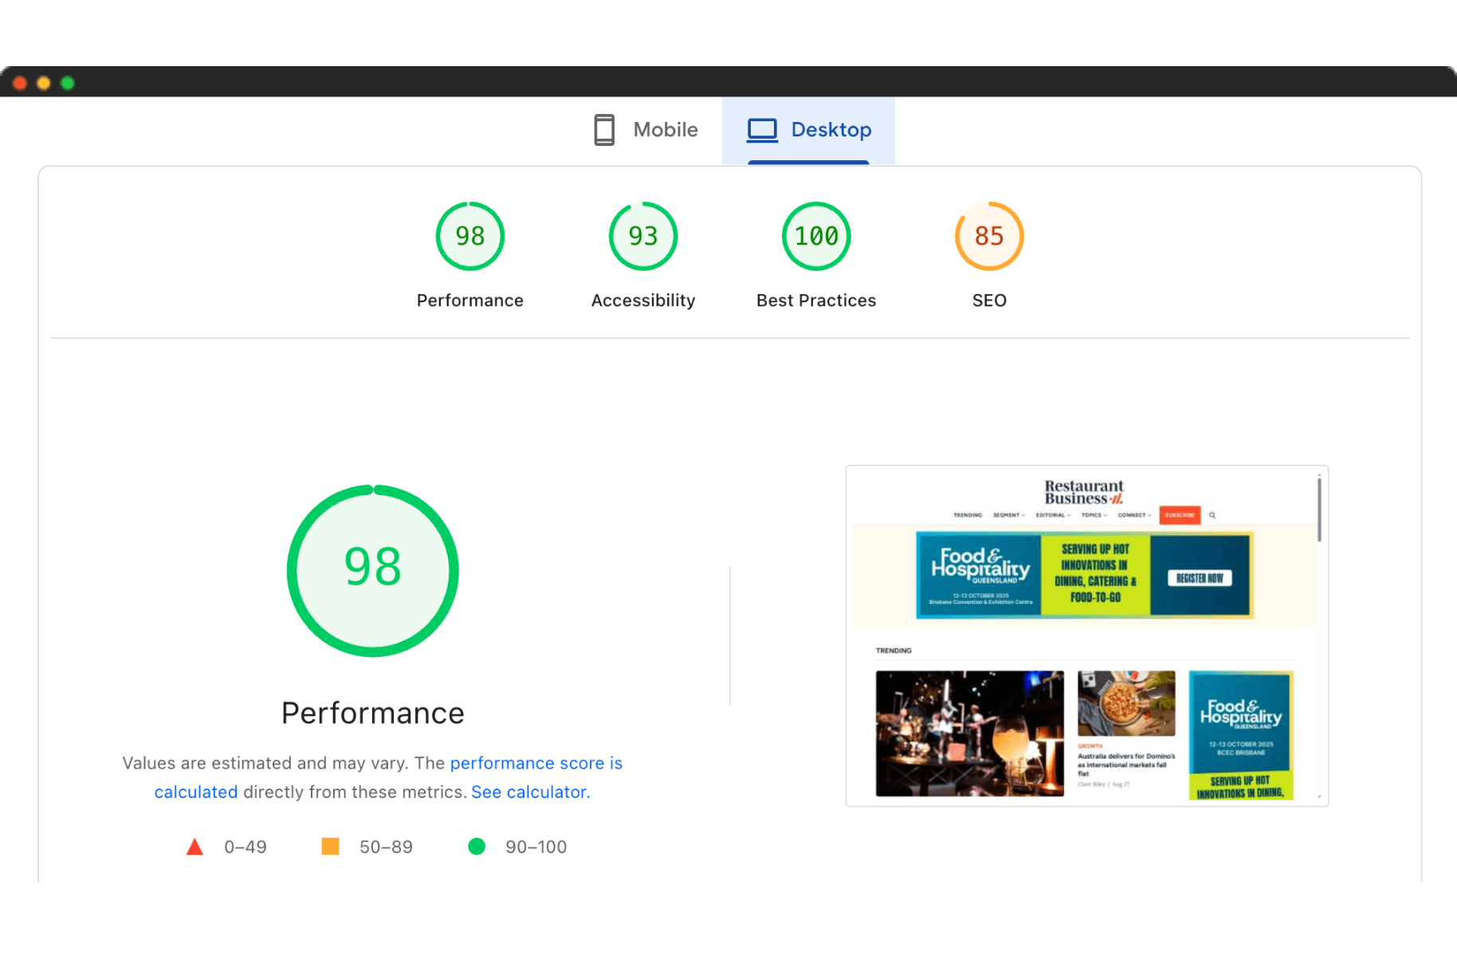Click the scrollbar in the page preview
This screenshot has height=967, width=1457.
(x=1319, y=510)
